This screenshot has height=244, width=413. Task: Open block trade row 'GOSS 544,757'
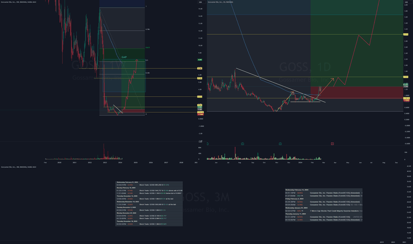pos(149,190)
